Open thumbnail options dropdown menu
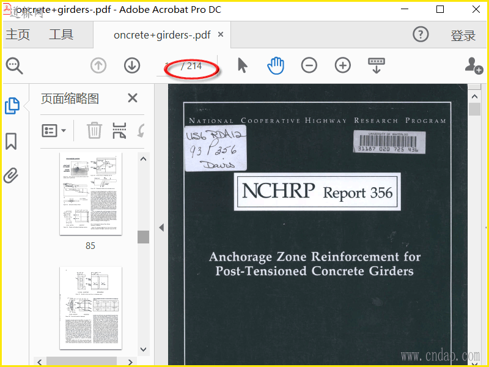Screen dimensions: 489x367 (x=54, y=130)
